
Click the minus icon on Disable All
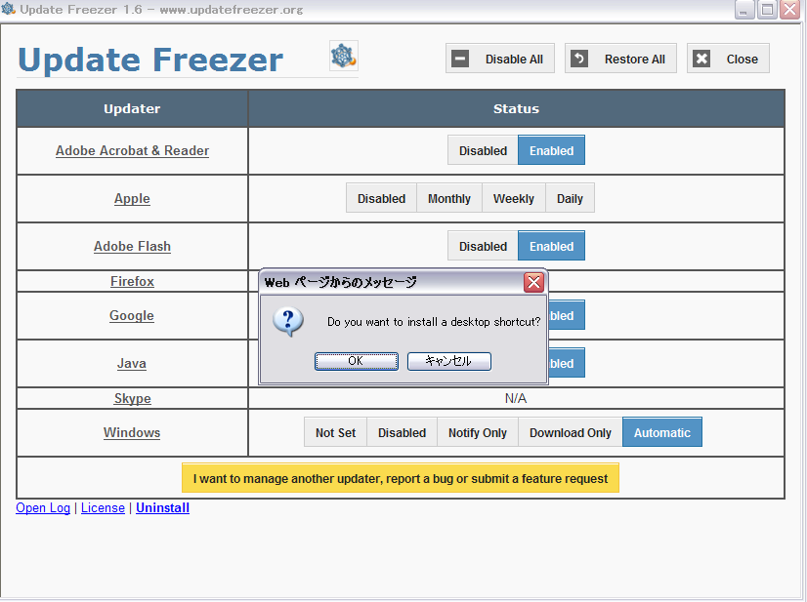pos(460,59)
